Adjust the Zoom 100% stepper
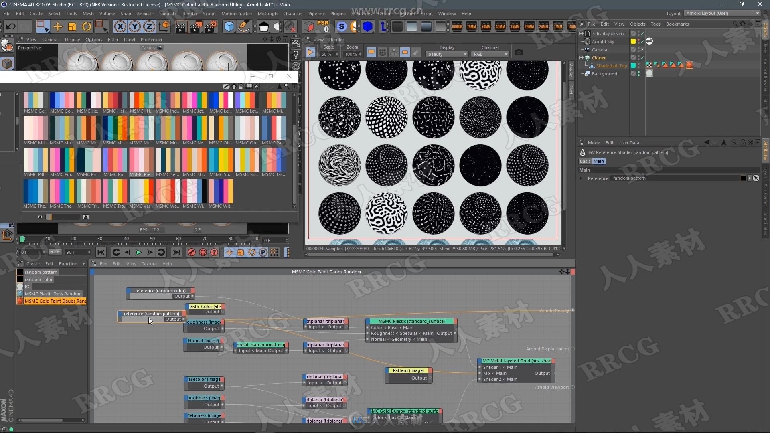Viewport: 770px width, 433px height. tap(360, 54)
